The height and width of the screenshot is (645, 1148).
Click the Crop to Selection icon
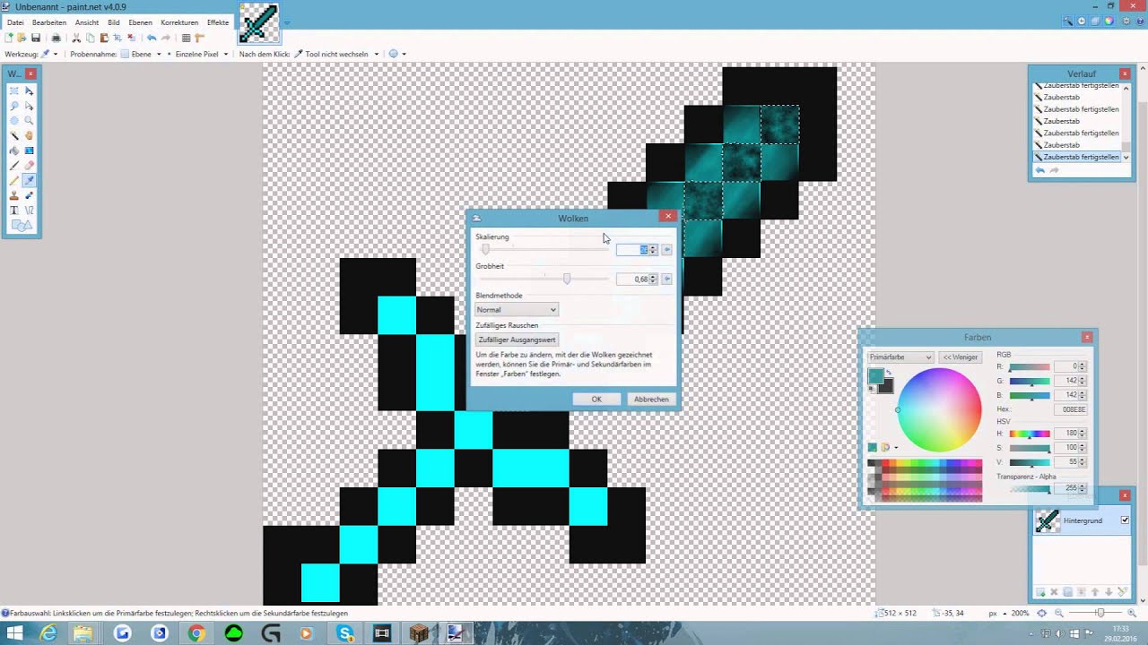pyautogui.click(x=117, y=38)
